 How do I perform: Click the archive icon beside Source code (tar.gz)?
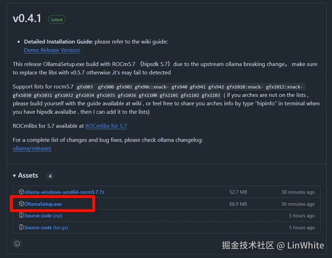pos(21,227)
